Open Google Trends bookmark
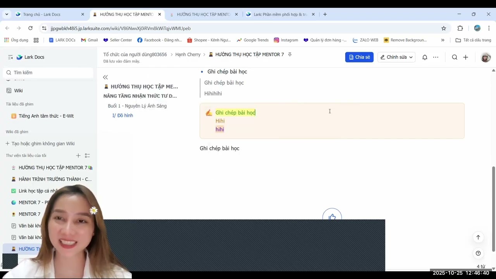The height and width of the screenshot is (279, 496). coord(253,40)
